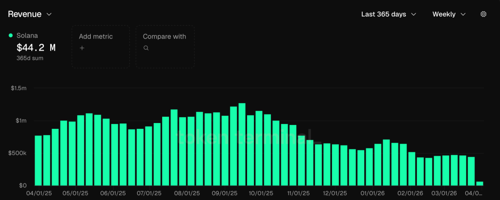500x200 pixels.
Task: Click the chevron next to Revenue title
Action: pos(49,15)
